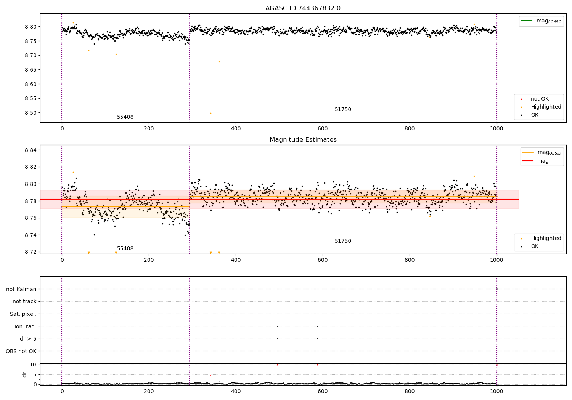
Task: Click the 8.84 y-tick in middle plot
Action: click(x=31, y=150)
